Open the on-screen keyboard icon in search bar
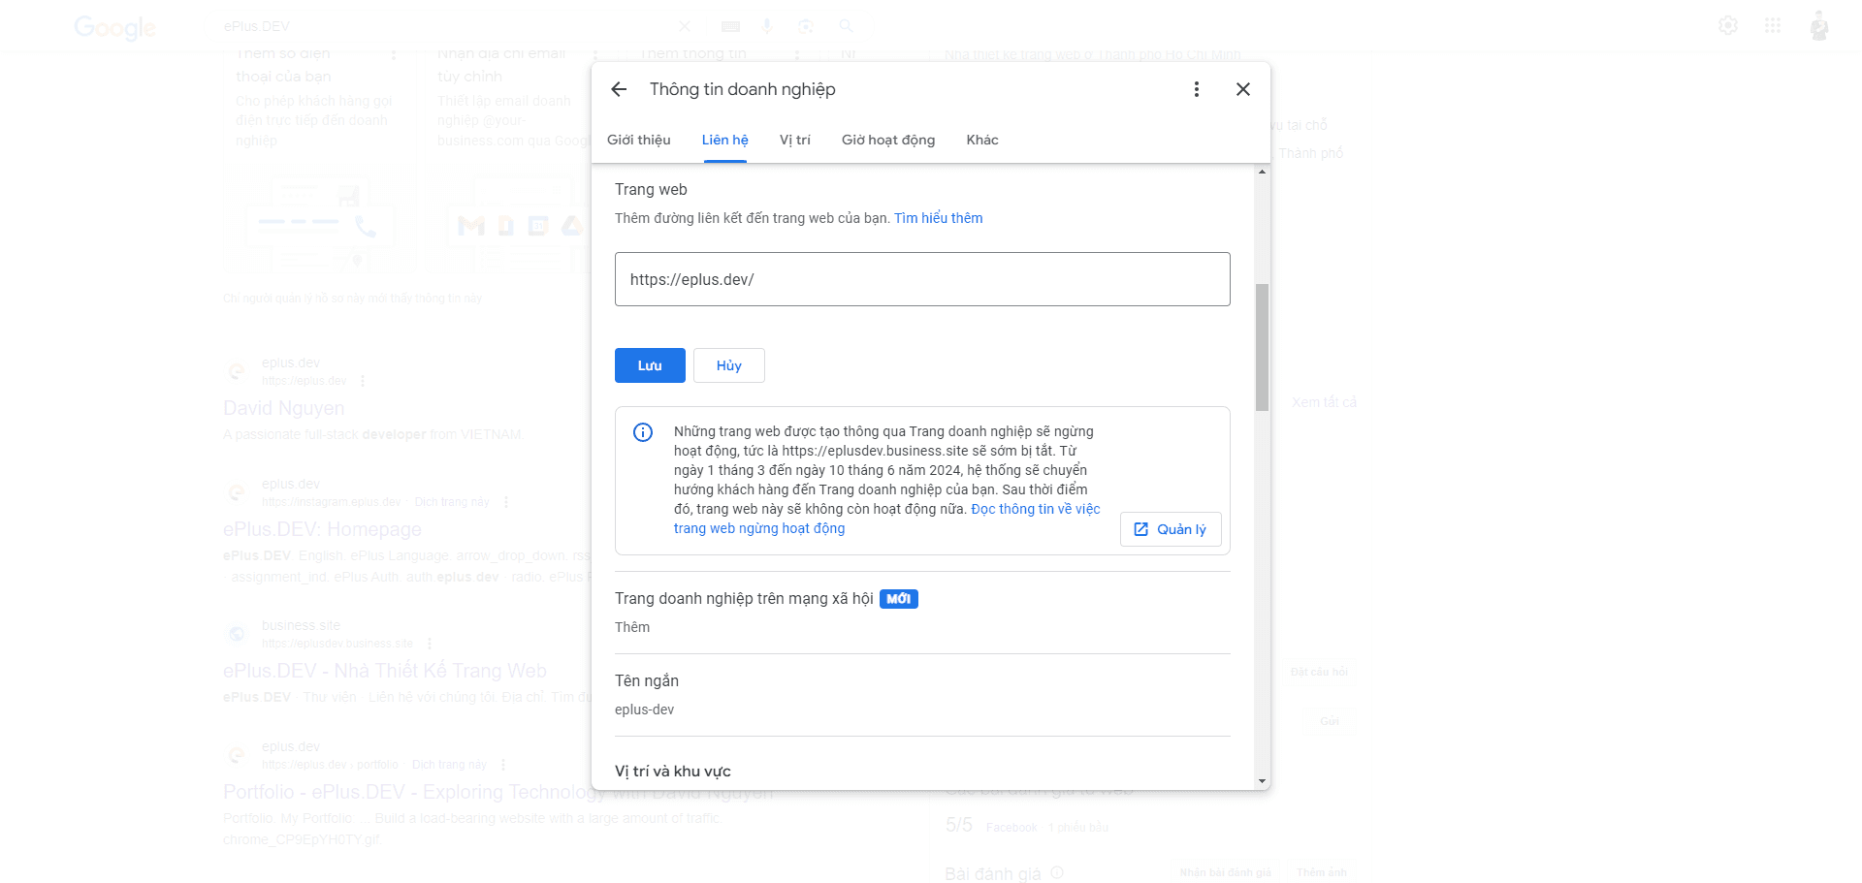 [x=731, y=26]
